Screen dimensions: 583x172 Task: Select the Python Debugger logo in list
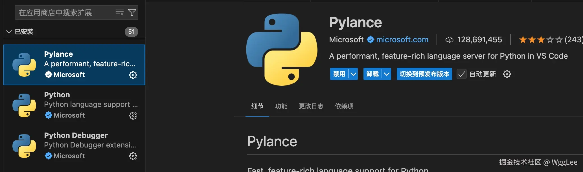tap(24, 146)
